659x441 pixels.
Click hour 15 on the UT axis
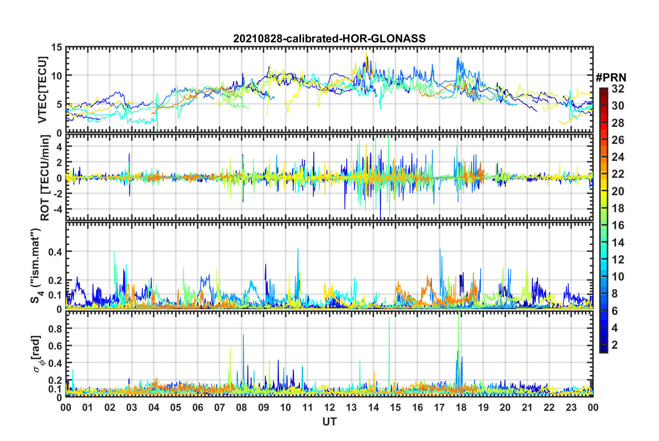point(395,407)
